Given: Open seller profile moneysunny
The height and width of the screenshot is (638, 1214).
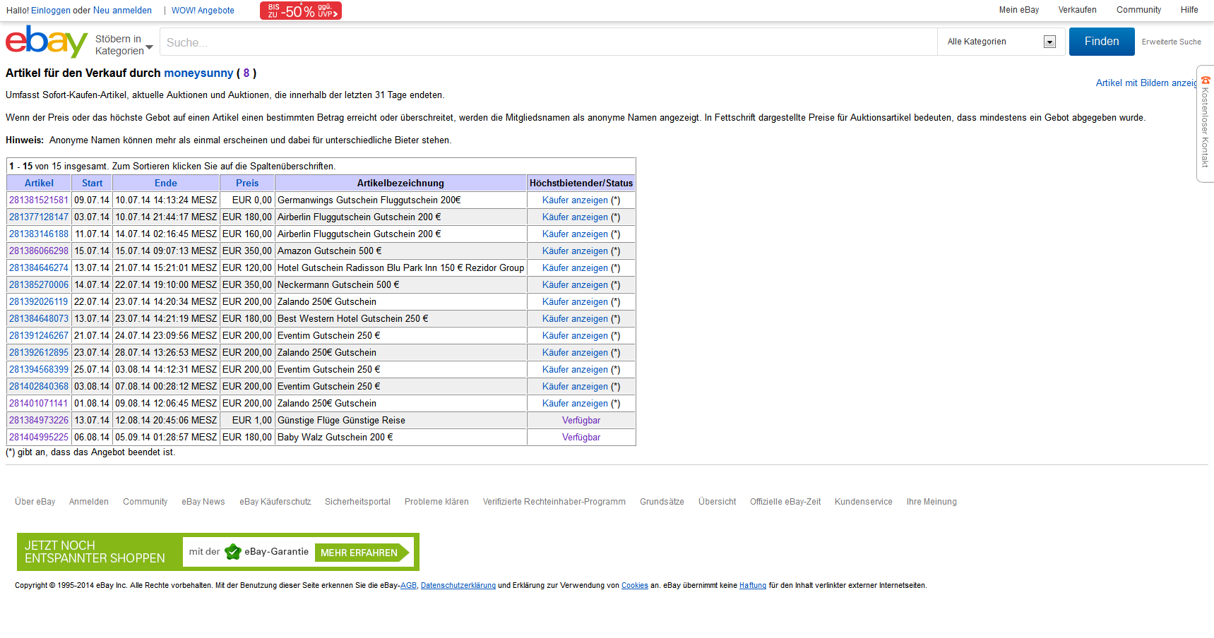Looking at the screenshot, I should (x=198, y=73).
